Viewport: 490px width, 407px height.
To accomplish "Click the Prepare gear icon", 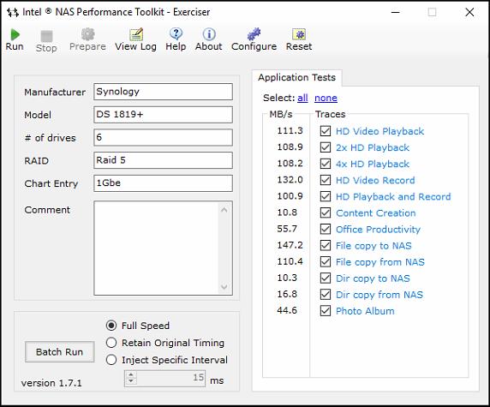I will 88,34.
